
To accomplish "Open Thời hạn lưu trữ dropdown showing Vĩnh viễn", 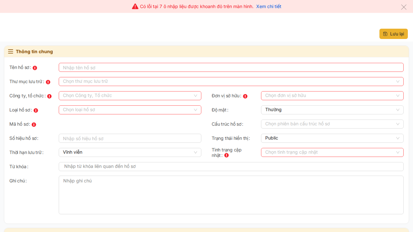I will pyautogui.click(x=130, y=152).
